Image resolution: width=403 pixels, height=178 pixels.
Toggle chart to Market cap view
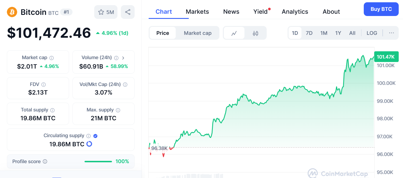(x=198, y=33)
